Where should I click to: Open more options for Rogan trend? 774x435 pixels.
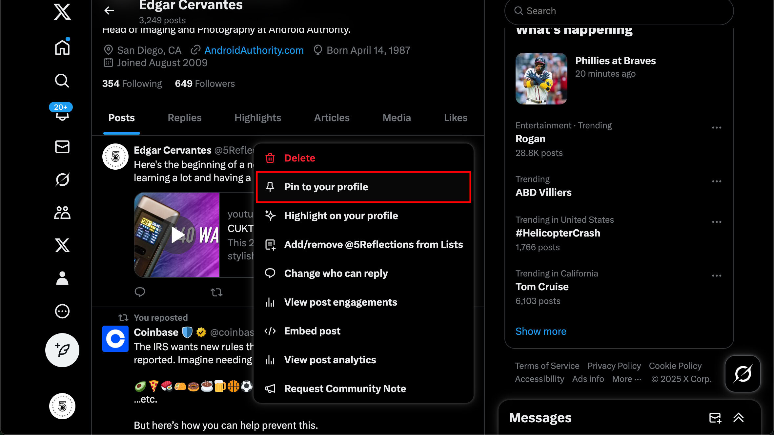click(x=717, y=128)
